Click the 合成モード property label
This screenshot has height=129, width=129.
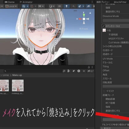point(108,50)
